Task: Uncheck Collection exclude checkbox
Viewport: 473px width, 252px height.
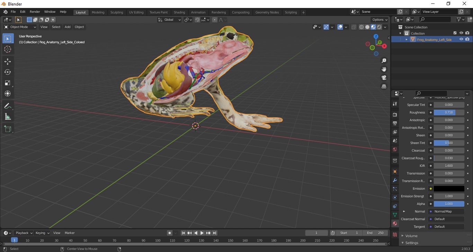Action: [455, 33]
